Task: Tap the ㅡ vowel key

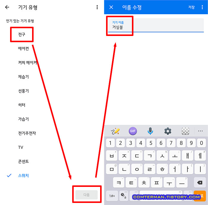Action: (x=182, y=183)
